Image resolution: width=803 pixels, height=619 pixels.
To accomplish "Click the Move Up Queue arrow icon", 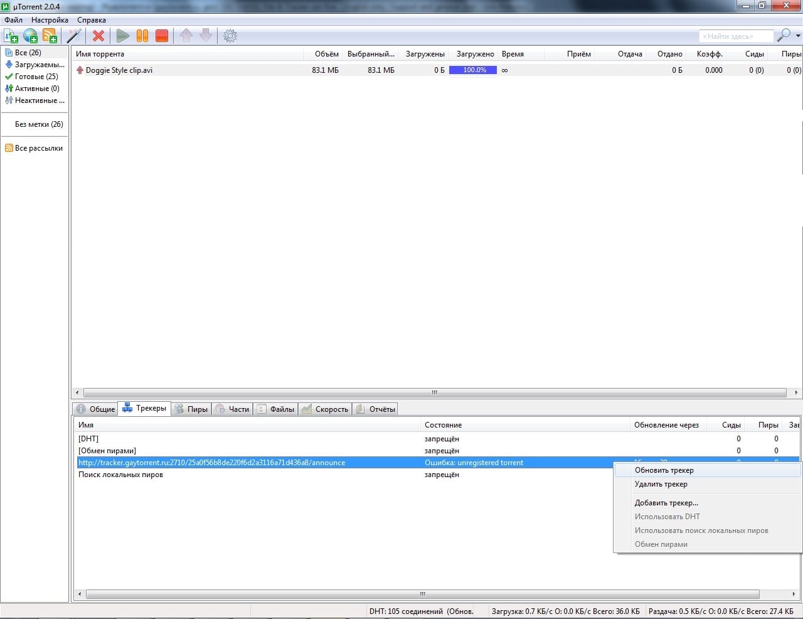I will 186,36.
